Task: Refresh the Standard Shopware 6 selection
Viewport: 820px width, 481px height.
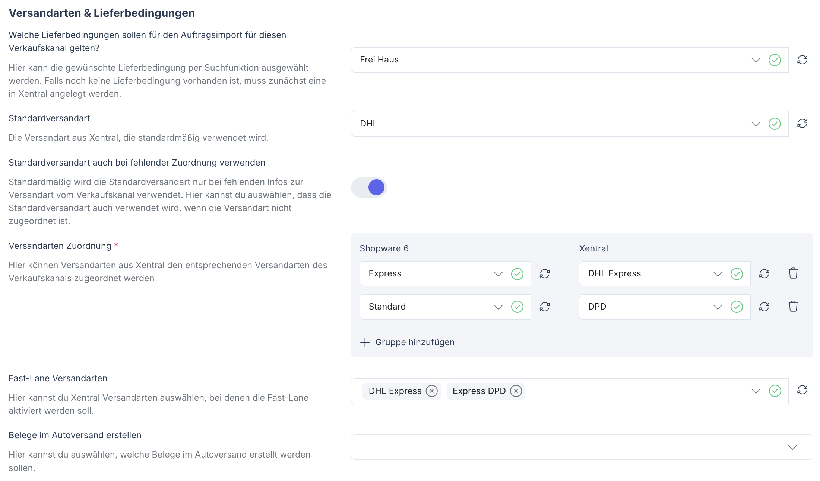Action: pyautogui.click(x=544, y=307)
